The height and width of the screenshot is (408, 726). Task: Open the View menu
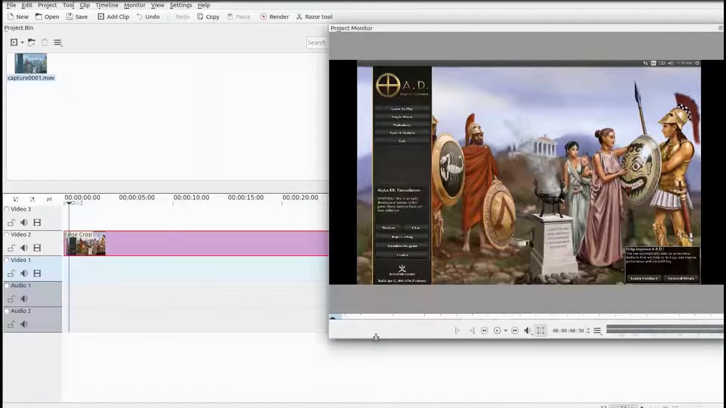point(158,5)
